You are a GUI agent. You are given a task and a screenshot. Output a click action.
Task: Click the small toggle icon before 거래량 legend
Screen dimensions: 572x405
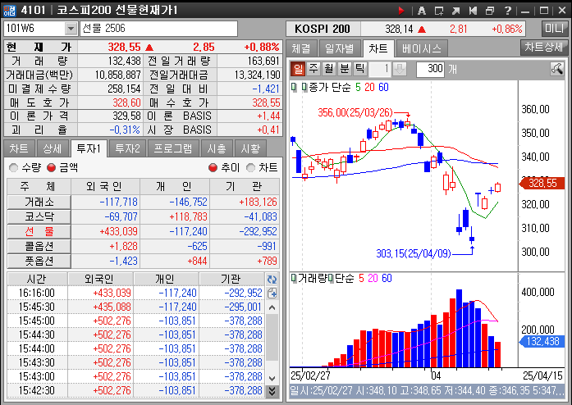pos(294,279)
